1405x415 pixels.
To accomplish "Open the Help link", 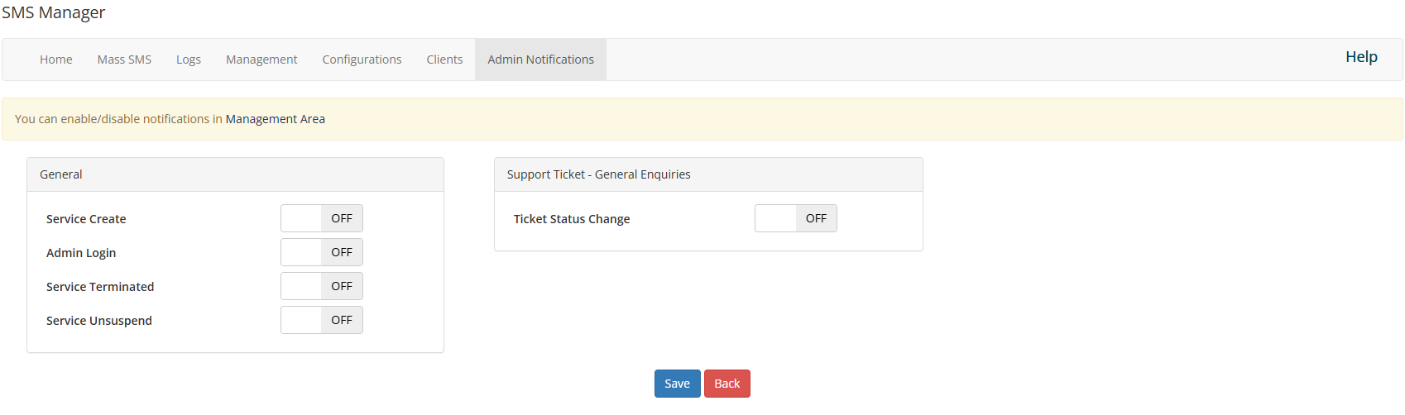I will click(x=1361, y=57).
